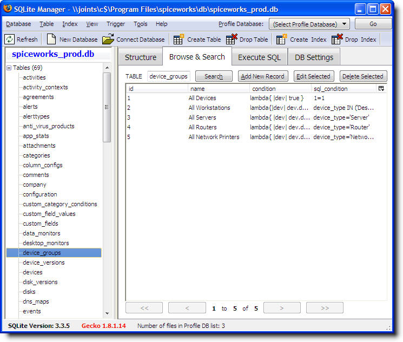Viewport: 403px width, 342px height.
Task: Select the configuration table
Action: tap(40, 194)
